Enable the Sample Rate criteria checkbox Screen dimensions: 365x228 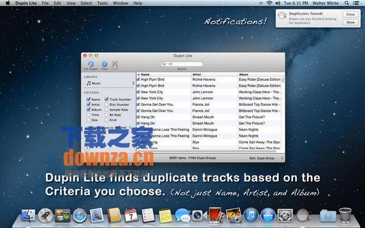(106, 109)
